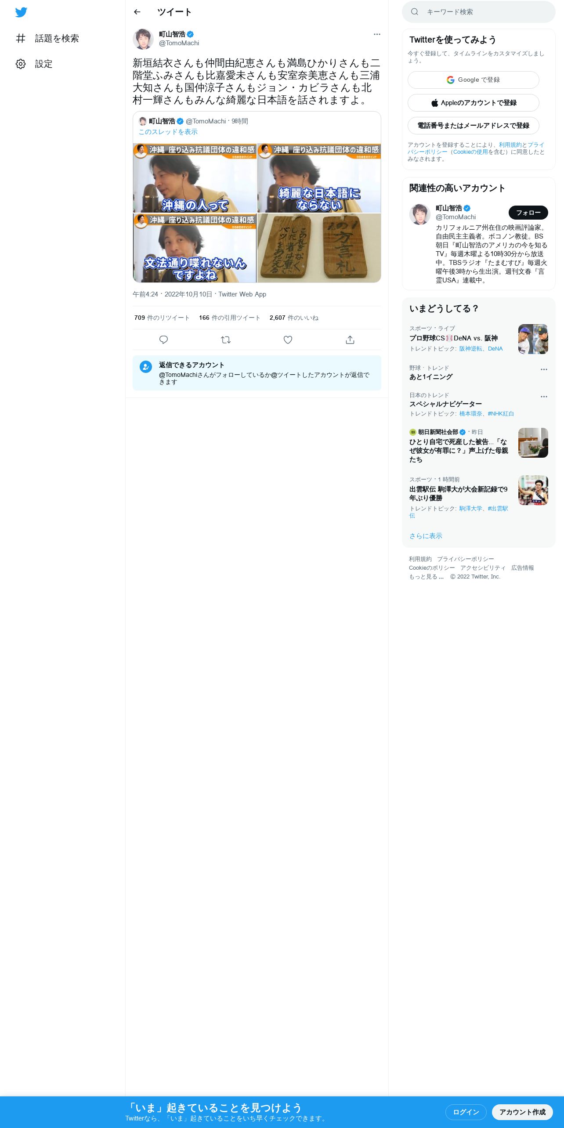Open 橋本環奈 trending topic link

click(470, 414)
